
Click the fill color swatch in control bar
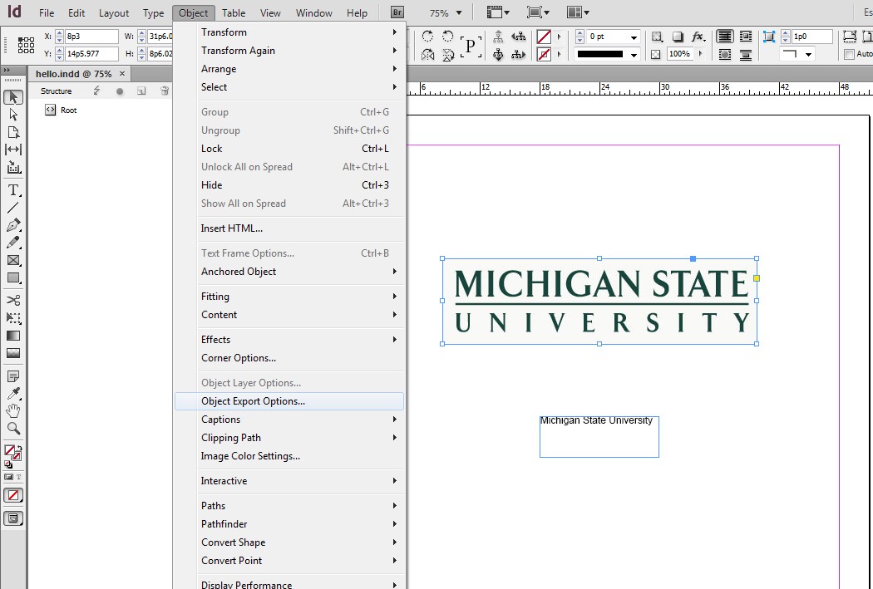coord(544,37)
